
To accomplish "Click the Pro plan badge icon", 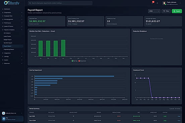I will click(x=4, y=119).
